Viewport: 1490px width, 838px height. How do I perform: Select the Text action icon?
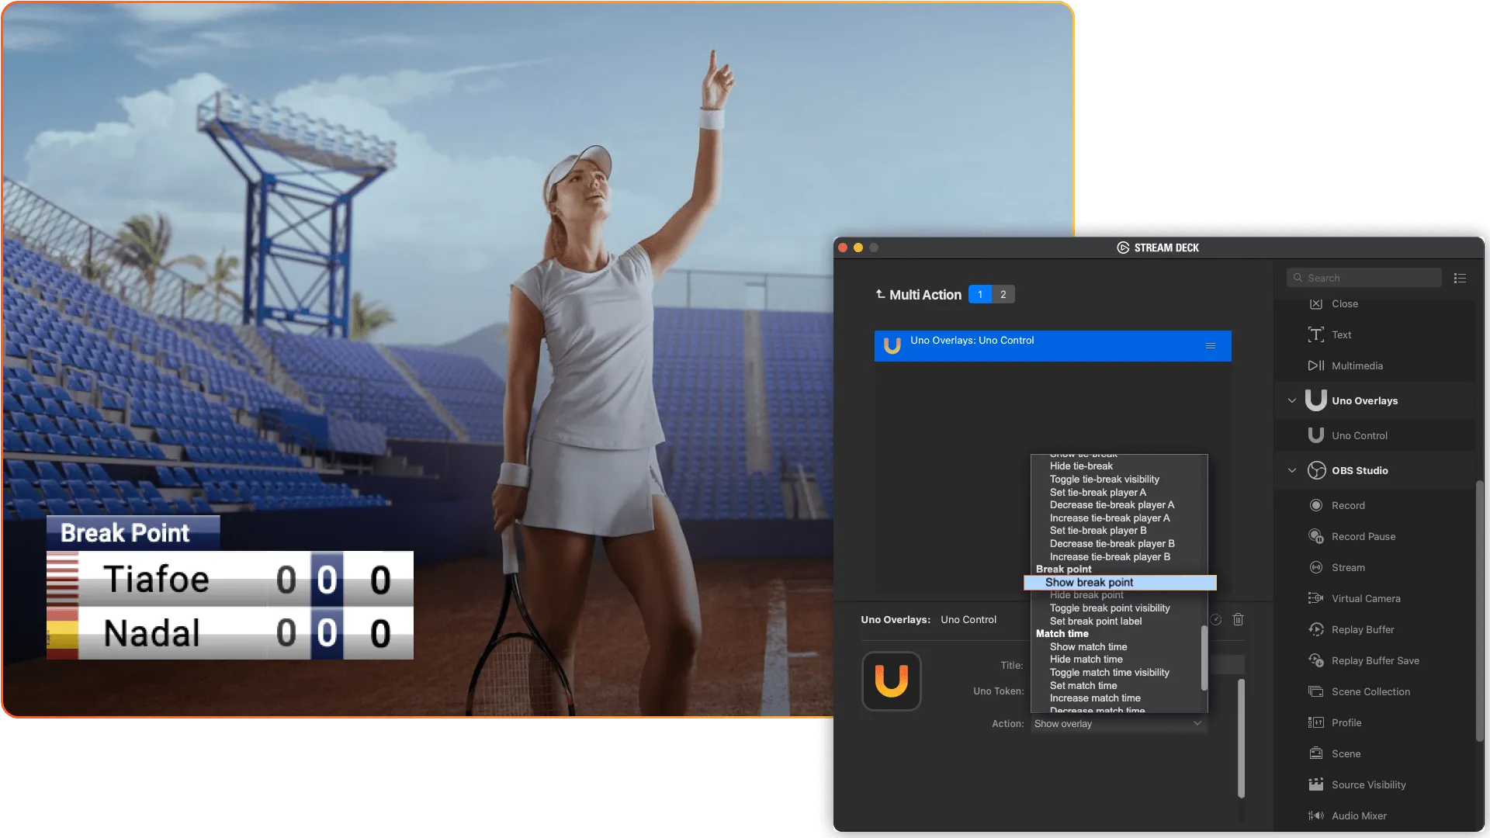(x=1315, y=334)
